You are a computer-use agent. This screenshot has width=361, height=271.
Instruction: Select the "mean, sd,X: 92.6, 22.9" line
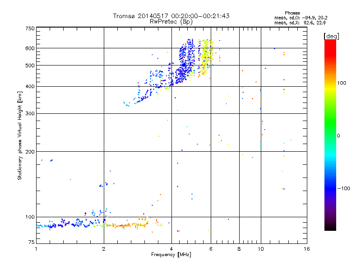click(300, 23)
